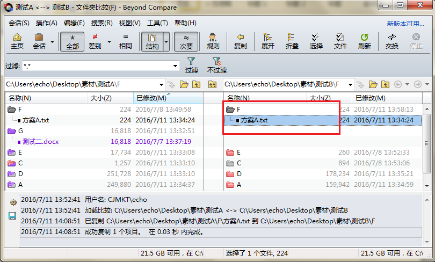
Task: Click the 停止 stop icon
Action: tap(416, 41)
